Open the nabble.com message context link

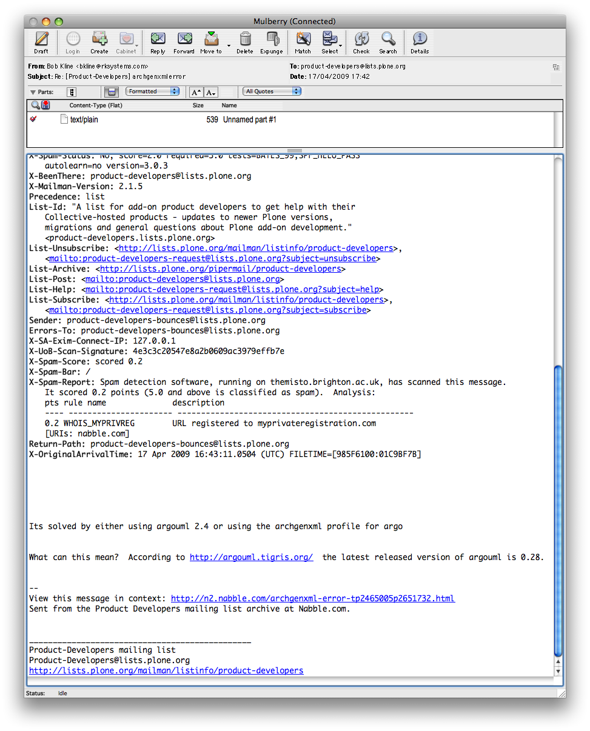tap(312, 598)
